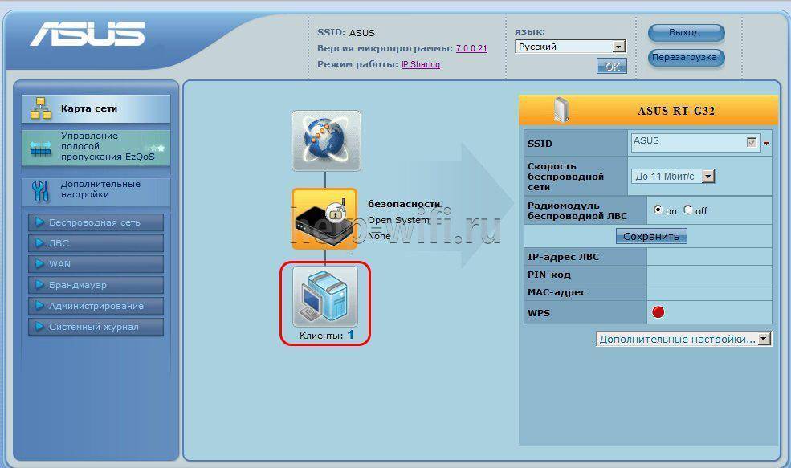Click the EzQoS bandwidth icon
The width and height of the screenshot is (791, 468).
40,148
